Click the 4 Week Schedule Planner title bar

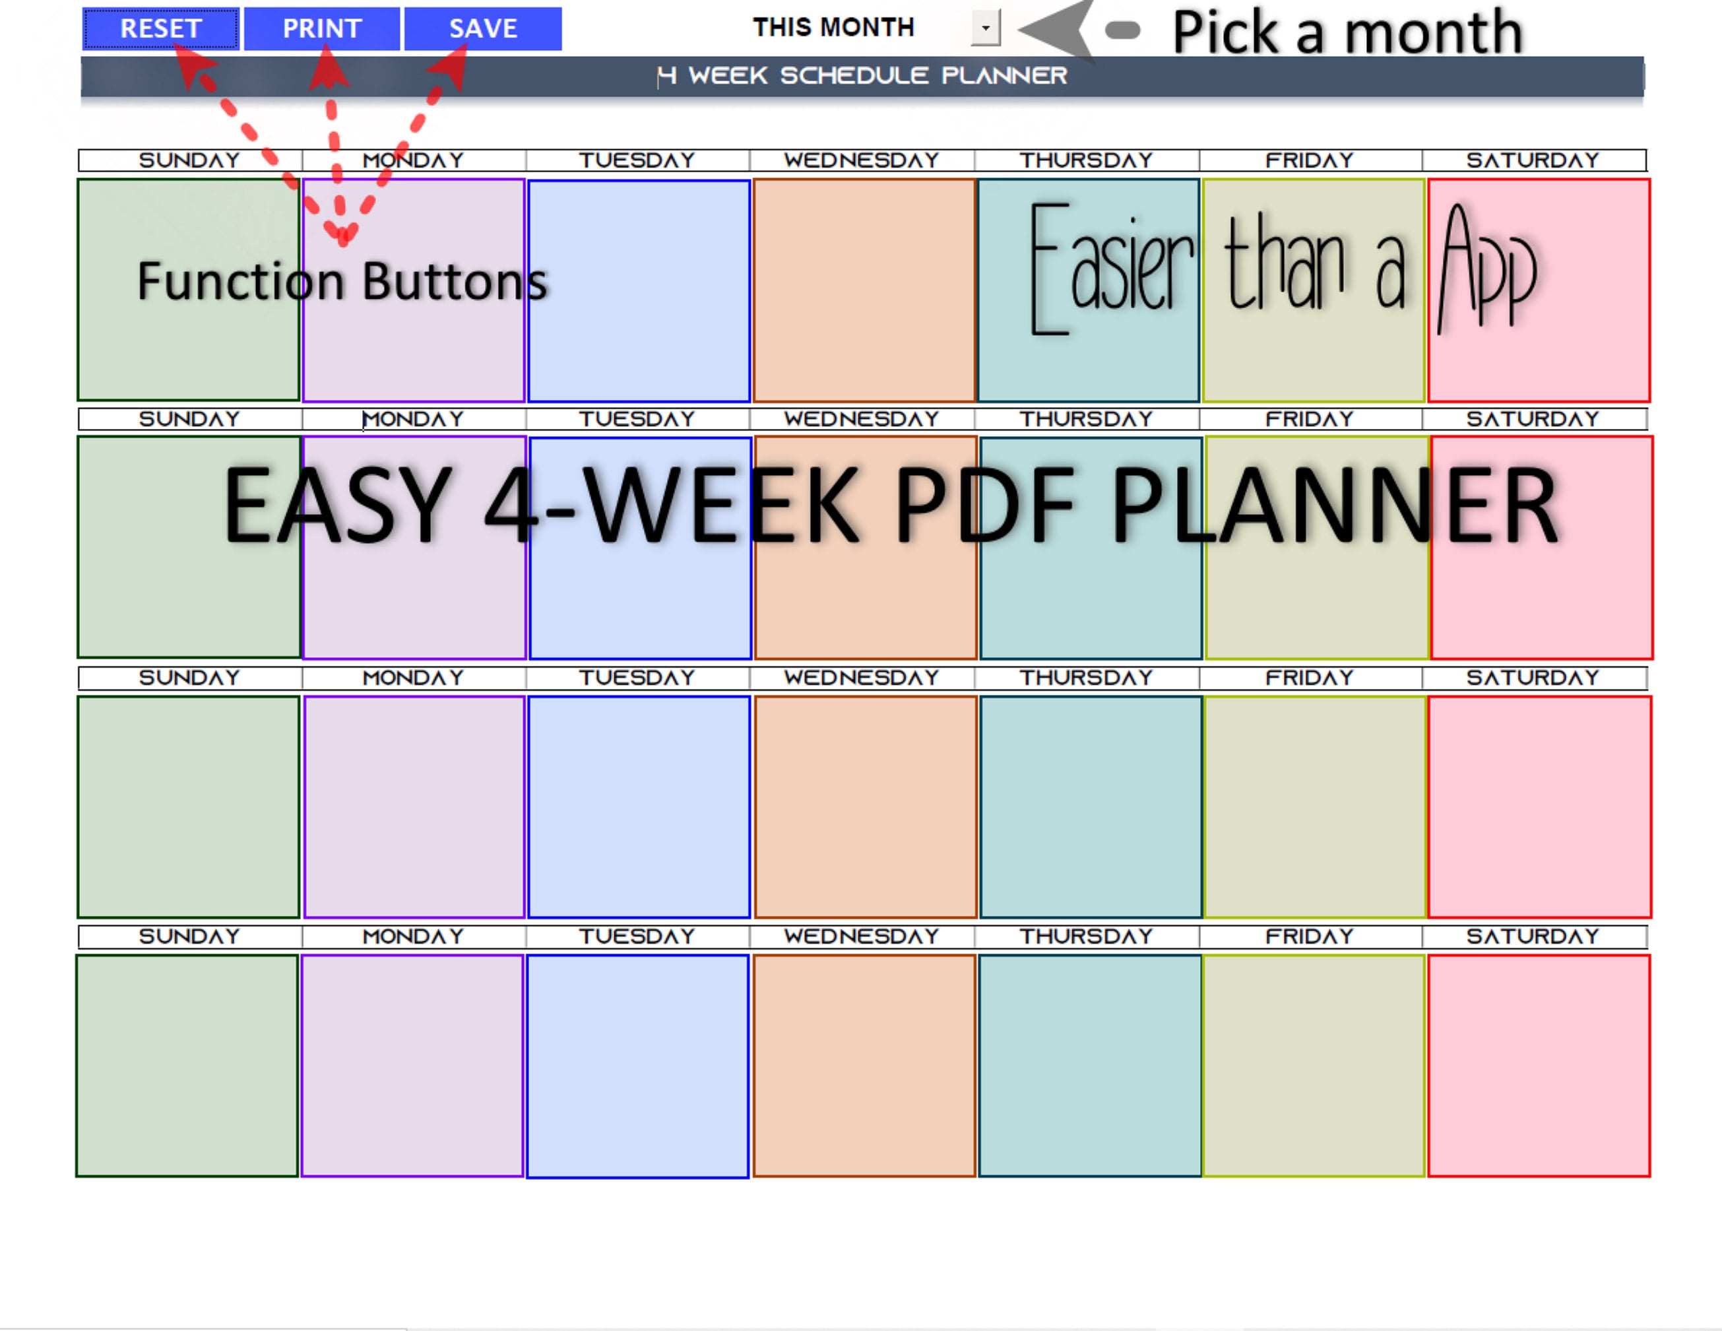point(862,77)
